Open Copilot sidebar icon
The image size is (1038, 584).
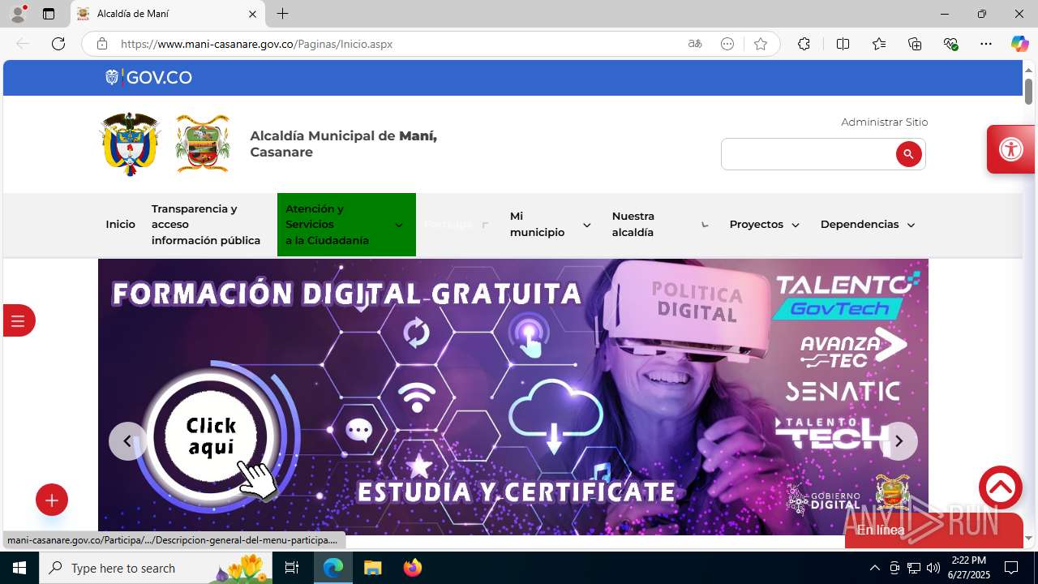tap(1019, 44)
